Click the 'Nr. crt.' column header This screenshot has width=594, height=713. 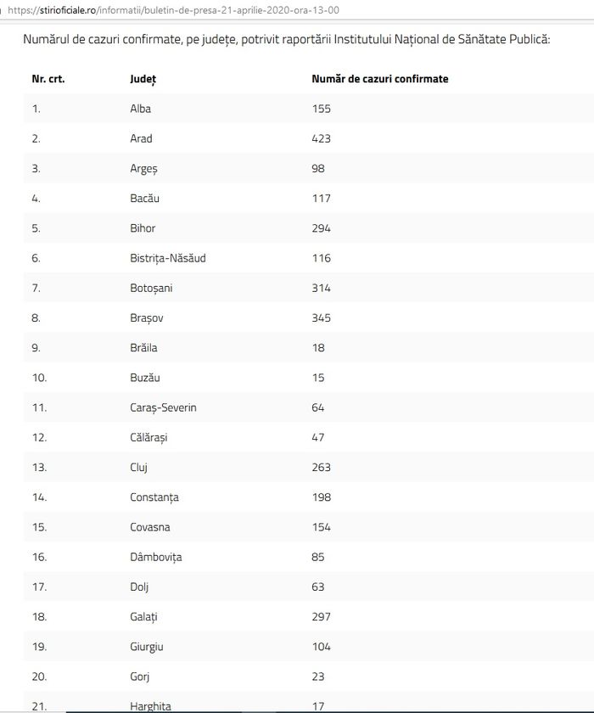click(x=48, y=79)
